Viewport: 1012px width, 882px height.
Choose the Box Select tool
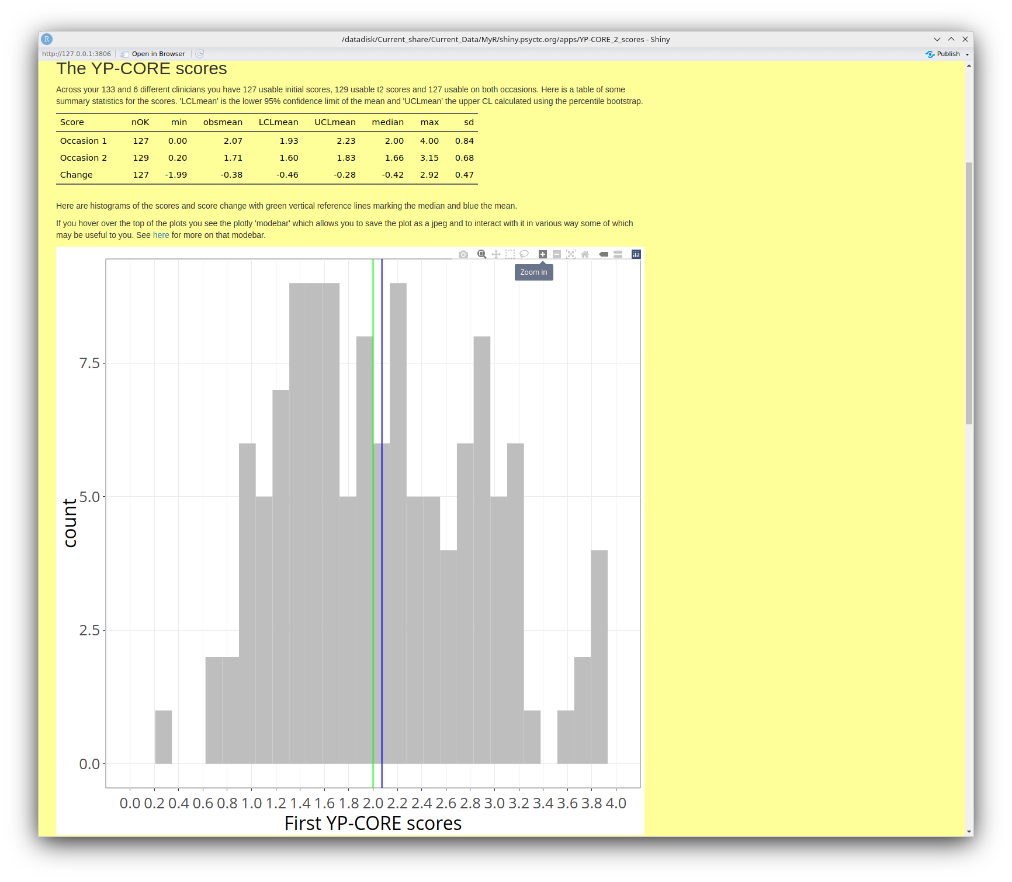(510, 254)
